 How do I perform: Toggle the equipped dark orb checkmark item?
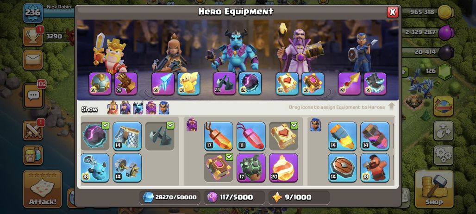[x=95, y=136]
